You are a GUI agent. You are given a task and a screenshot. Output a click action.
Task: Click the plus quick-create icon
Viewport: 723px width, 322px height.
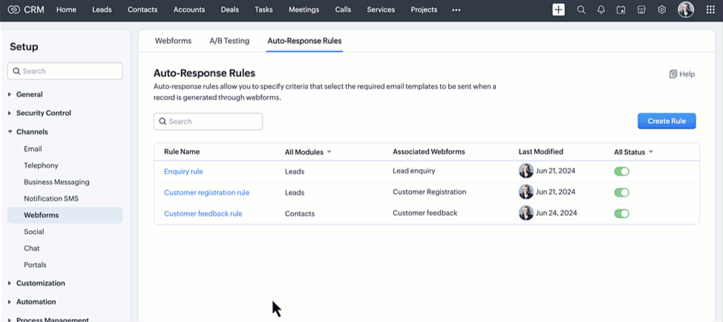(x=558, y=10)
